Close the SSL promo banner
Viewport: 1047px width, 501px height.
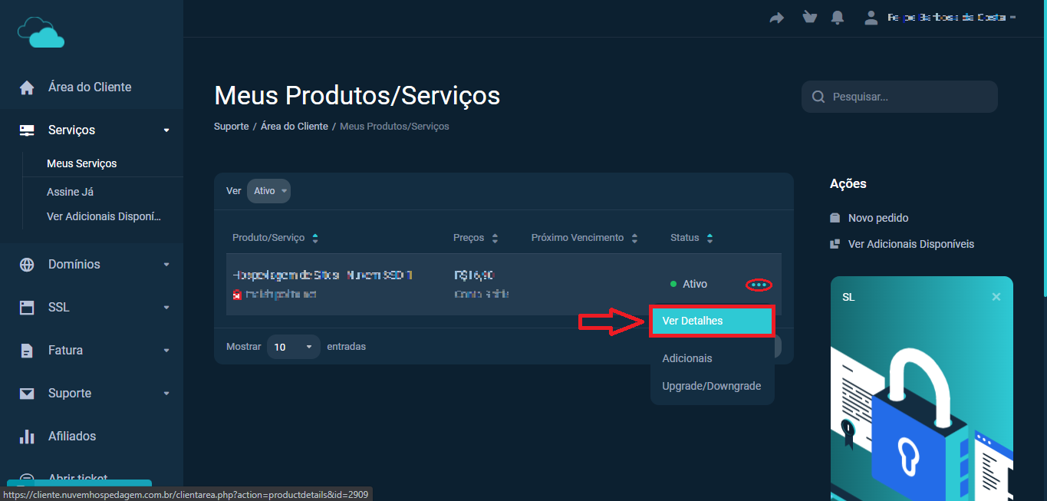tap(996, 297)
